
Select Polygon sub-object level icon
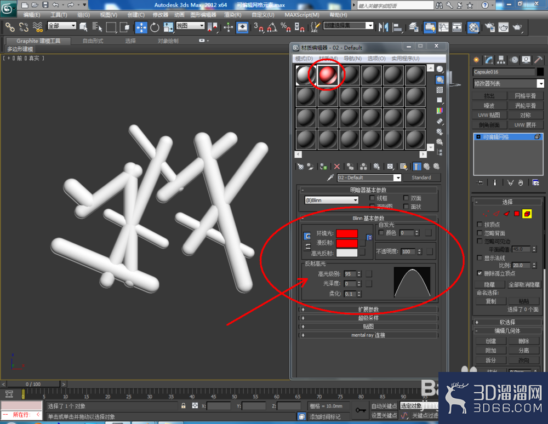517,214
